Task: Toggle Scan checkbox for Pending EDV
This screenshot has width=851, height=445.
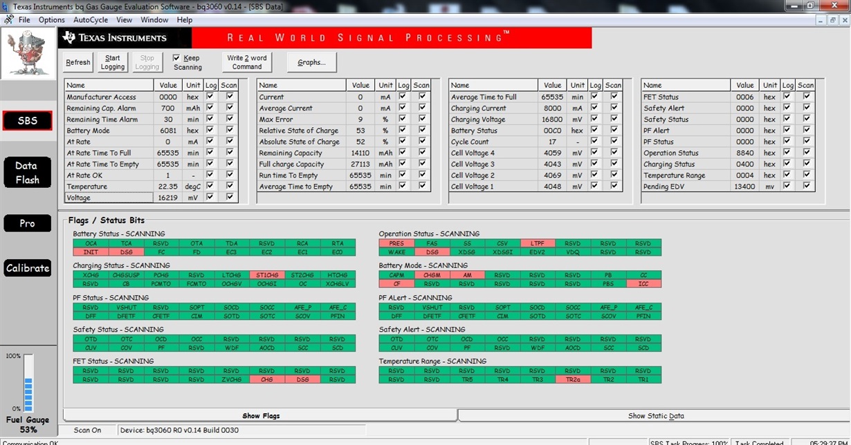Action: pos(806,186)
